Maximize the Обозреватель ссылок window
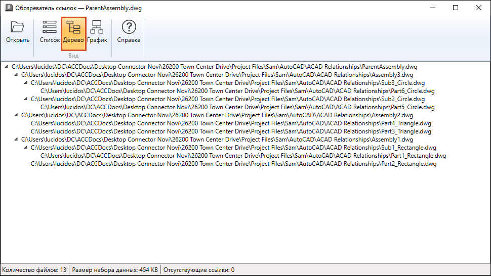This screenshot has width=491, height=276. (x=456, y=8)
